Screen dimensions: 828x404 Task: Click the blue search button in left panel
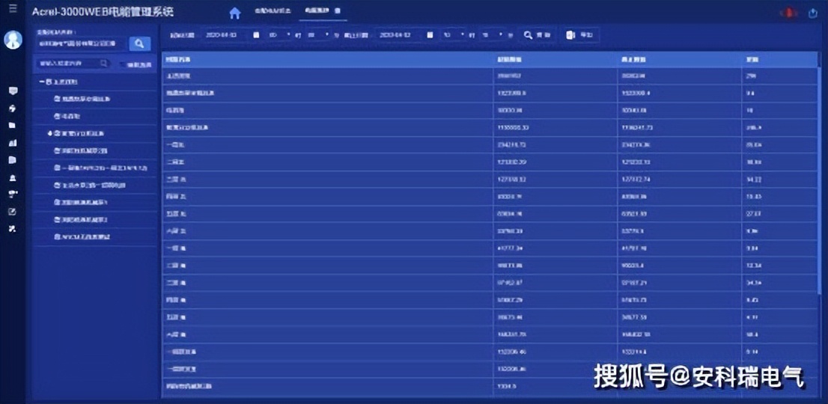(x=140, y=44)
